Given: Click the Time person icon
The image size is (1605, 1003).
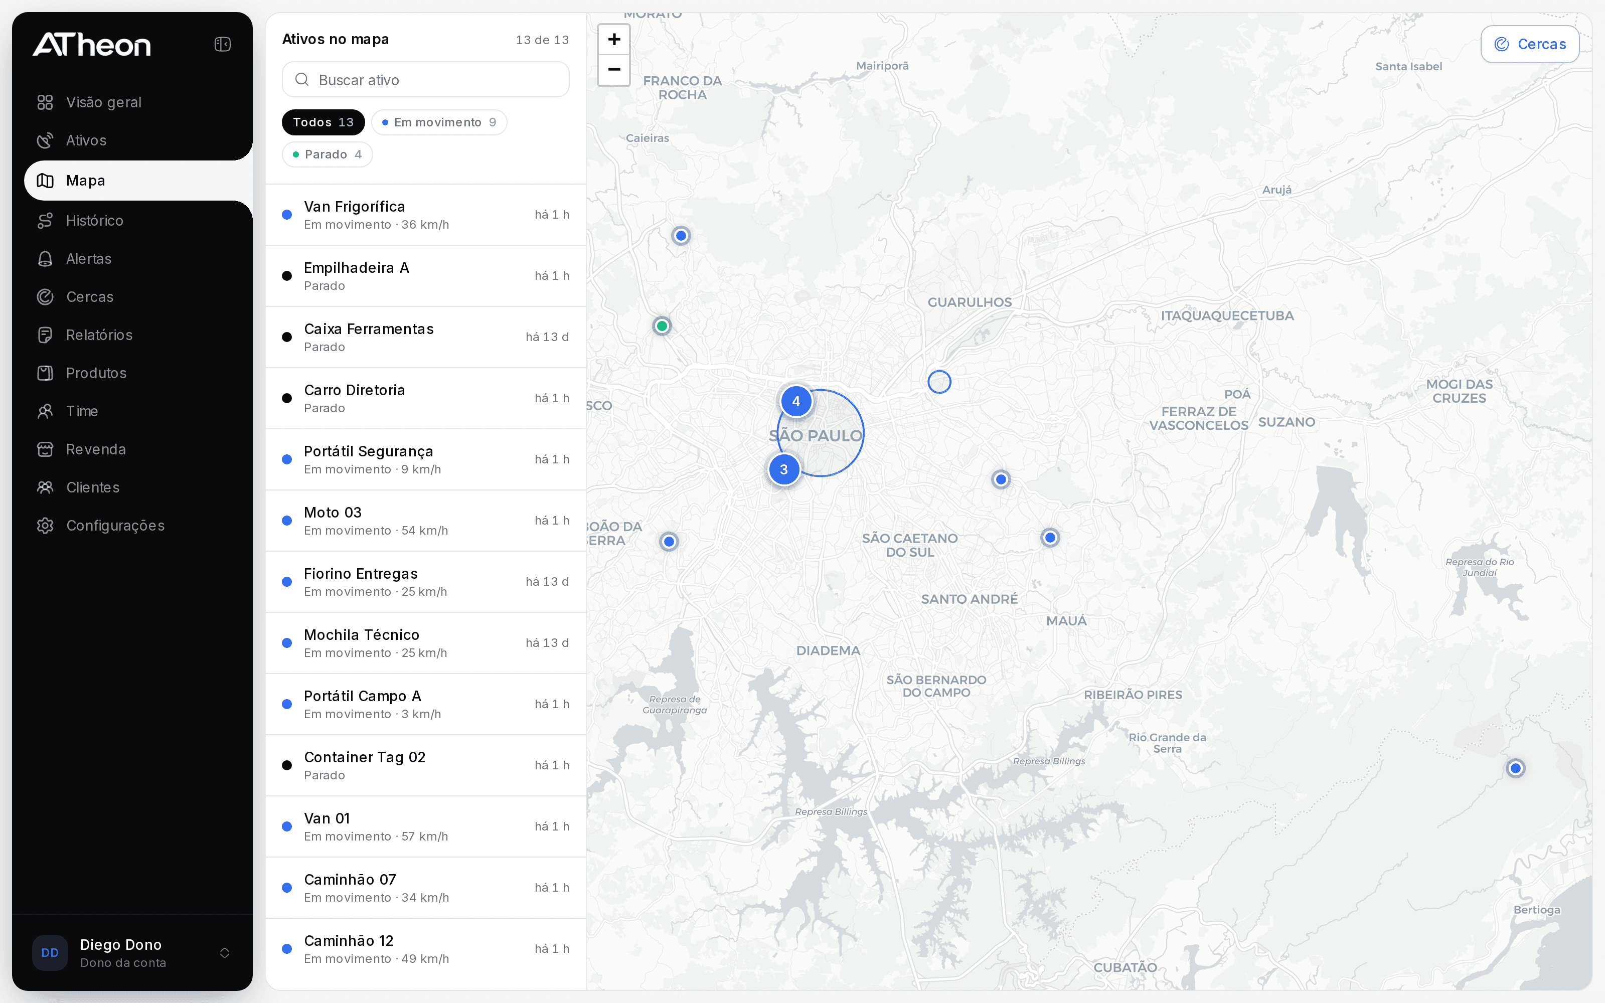Looking at the screenshot, I should (x=45, y=411).
